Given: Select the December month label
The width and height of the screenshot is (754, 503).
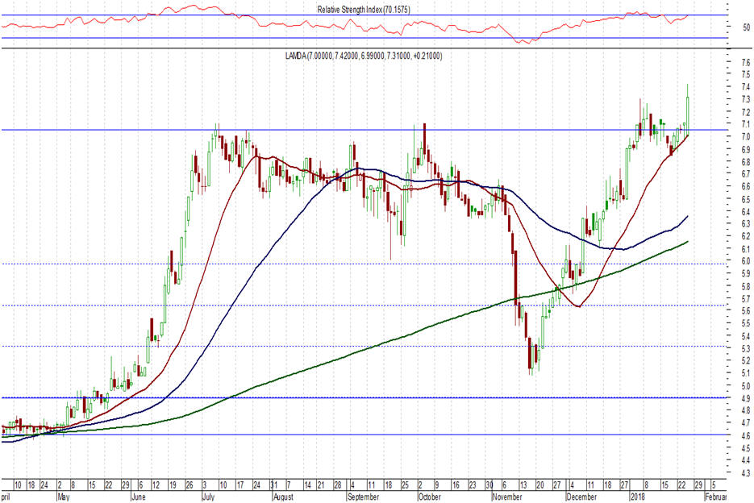Looking at the screenshot, I should tap(582, 497).
